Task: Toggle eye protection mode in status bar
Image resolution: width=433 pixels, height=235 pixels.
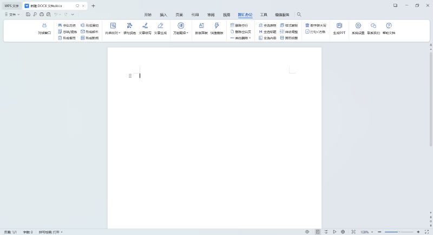Action: point(307,232)
